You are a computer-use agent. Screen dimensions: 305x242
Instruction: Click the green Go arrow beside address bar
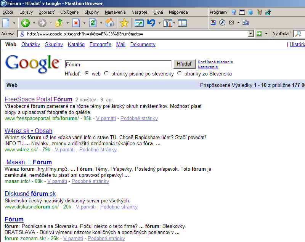(x=259, y=34)
